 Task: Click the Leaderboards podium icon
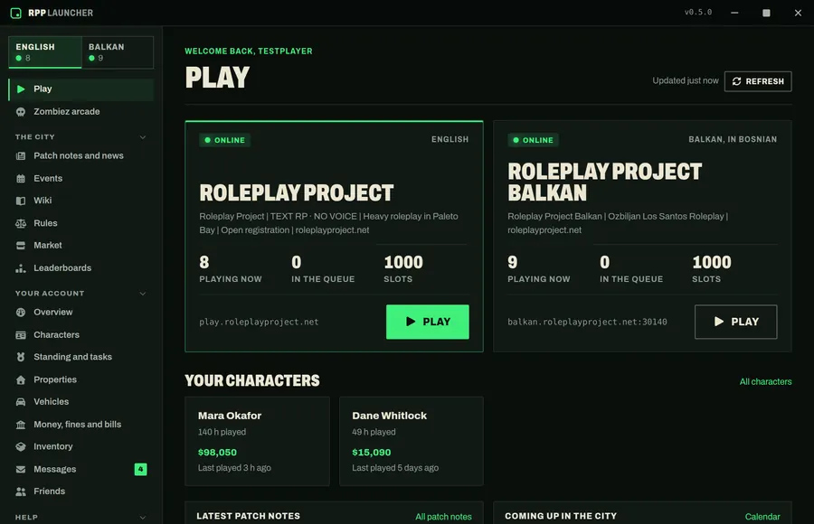point(21,268)
